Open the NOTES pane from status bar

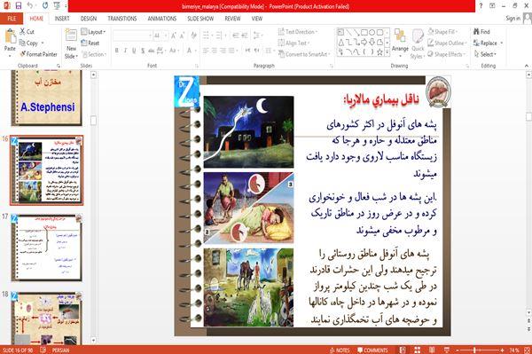pyautogui.click(x=340, y=350)
